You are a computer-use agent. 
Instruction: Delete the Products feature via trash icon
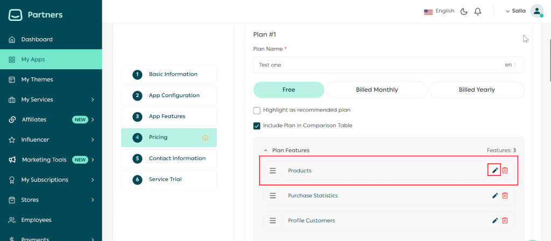coord(505,170)
